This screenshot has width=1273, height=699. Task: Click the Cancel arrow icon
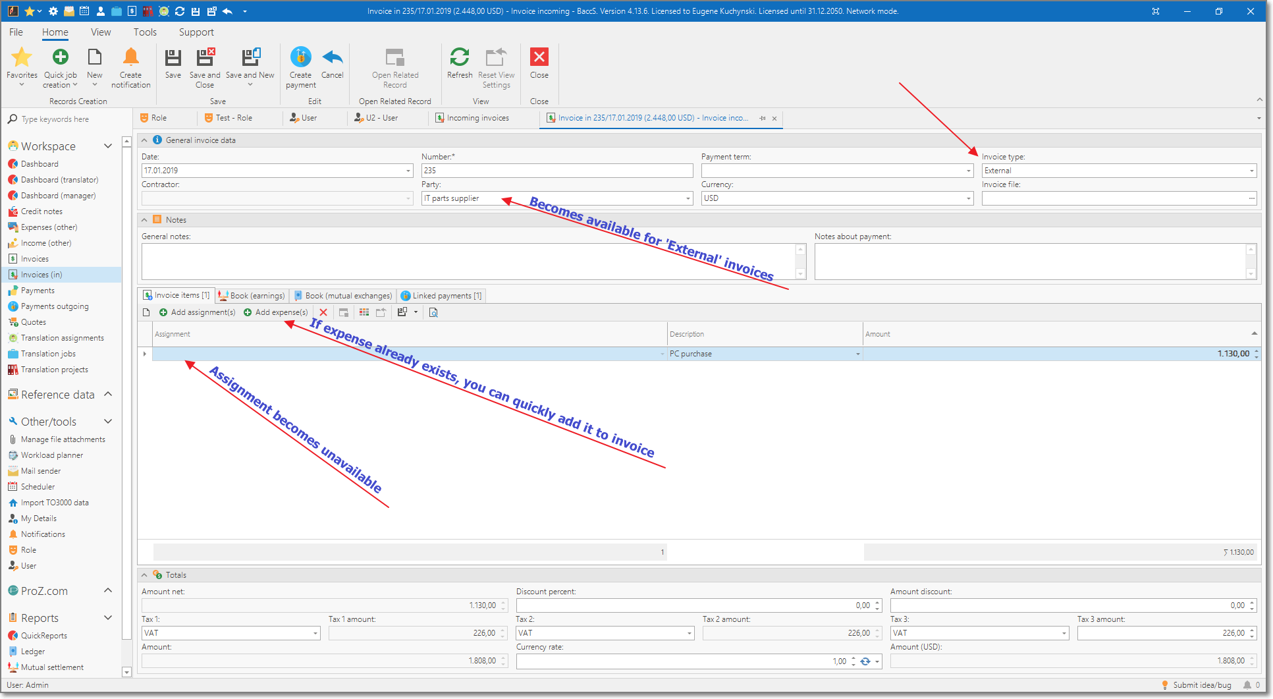pyautogui.click(x=333, y=57)
